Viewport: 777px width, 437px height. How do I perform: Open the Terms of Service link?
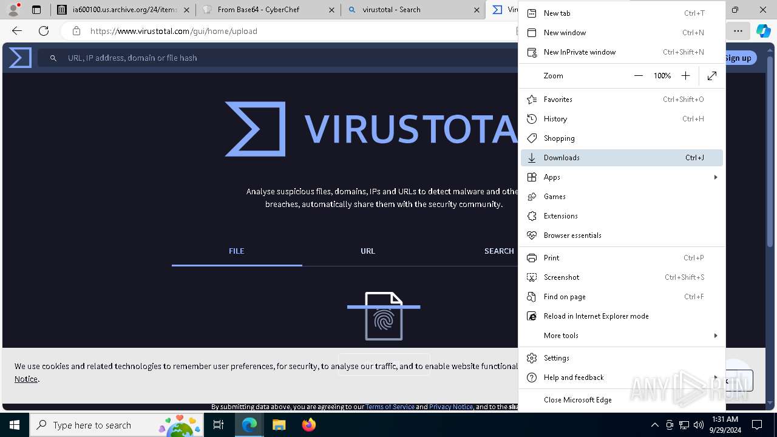pos(390,407)
